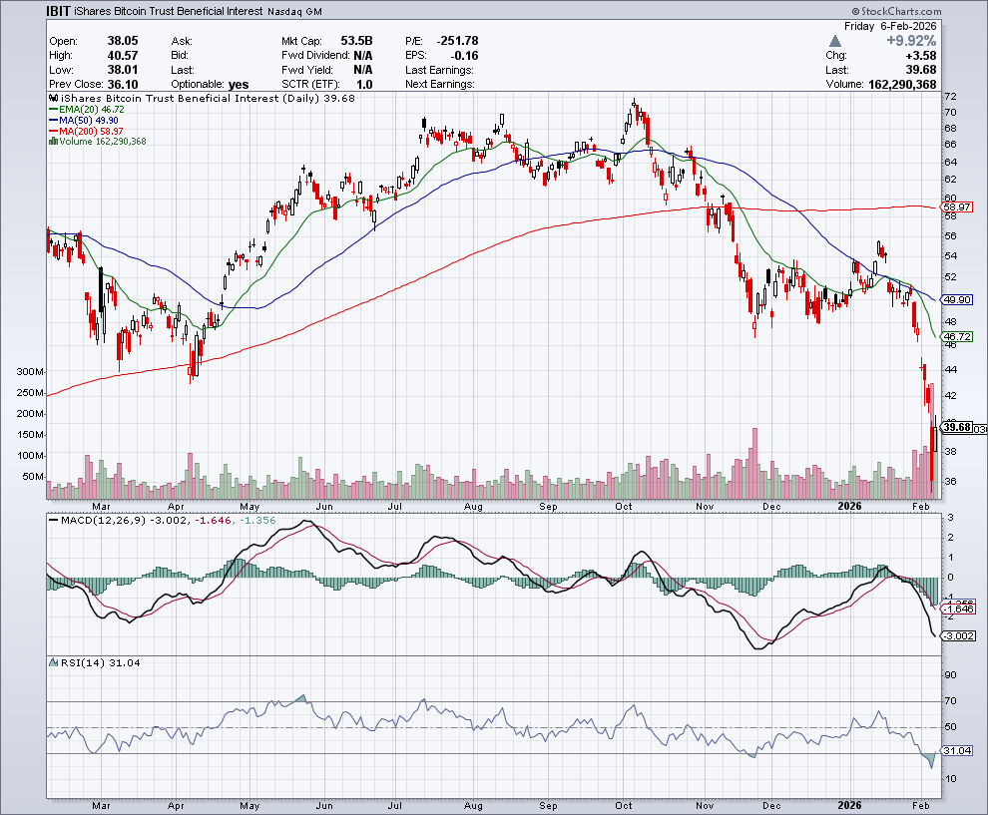The image size is (988, 815).
Task: Click the gray up-triangle change indicator icon
Action: click(x=835, y=41)
